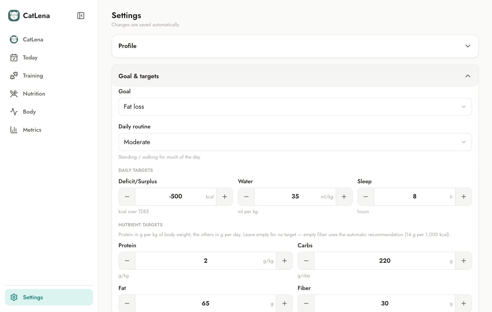Viewport: 492px width, 312px height.
Task: Open the CatLena sidebar item
Action: (x=49, y=39)
